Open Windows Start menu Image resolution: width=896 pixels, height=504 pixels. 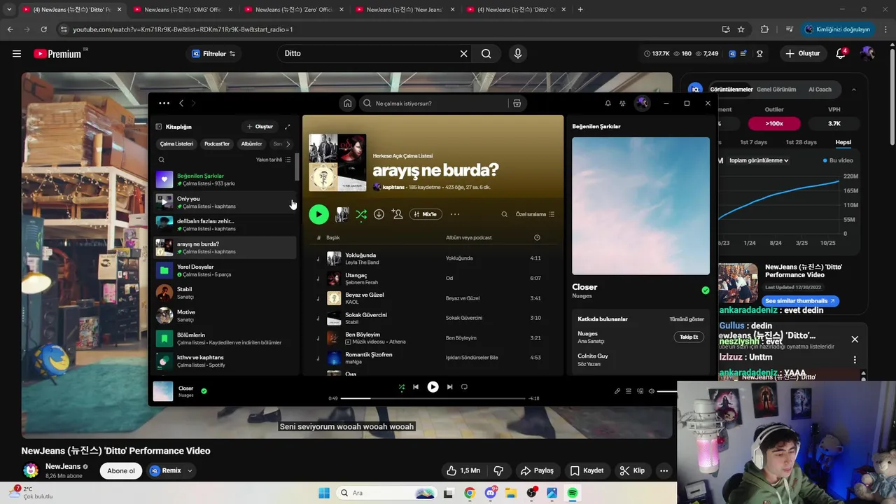point(324,493)
